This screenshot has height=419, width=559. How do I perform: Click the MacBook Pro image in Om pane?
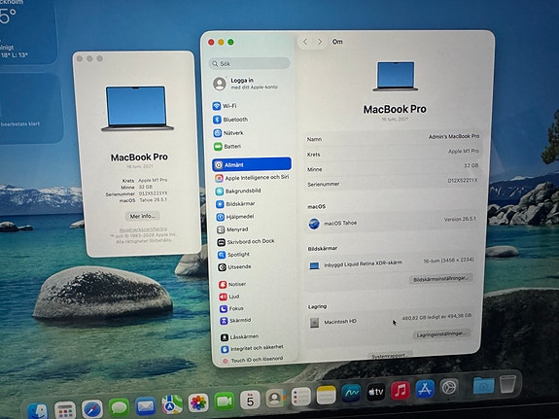pos(396,76)
